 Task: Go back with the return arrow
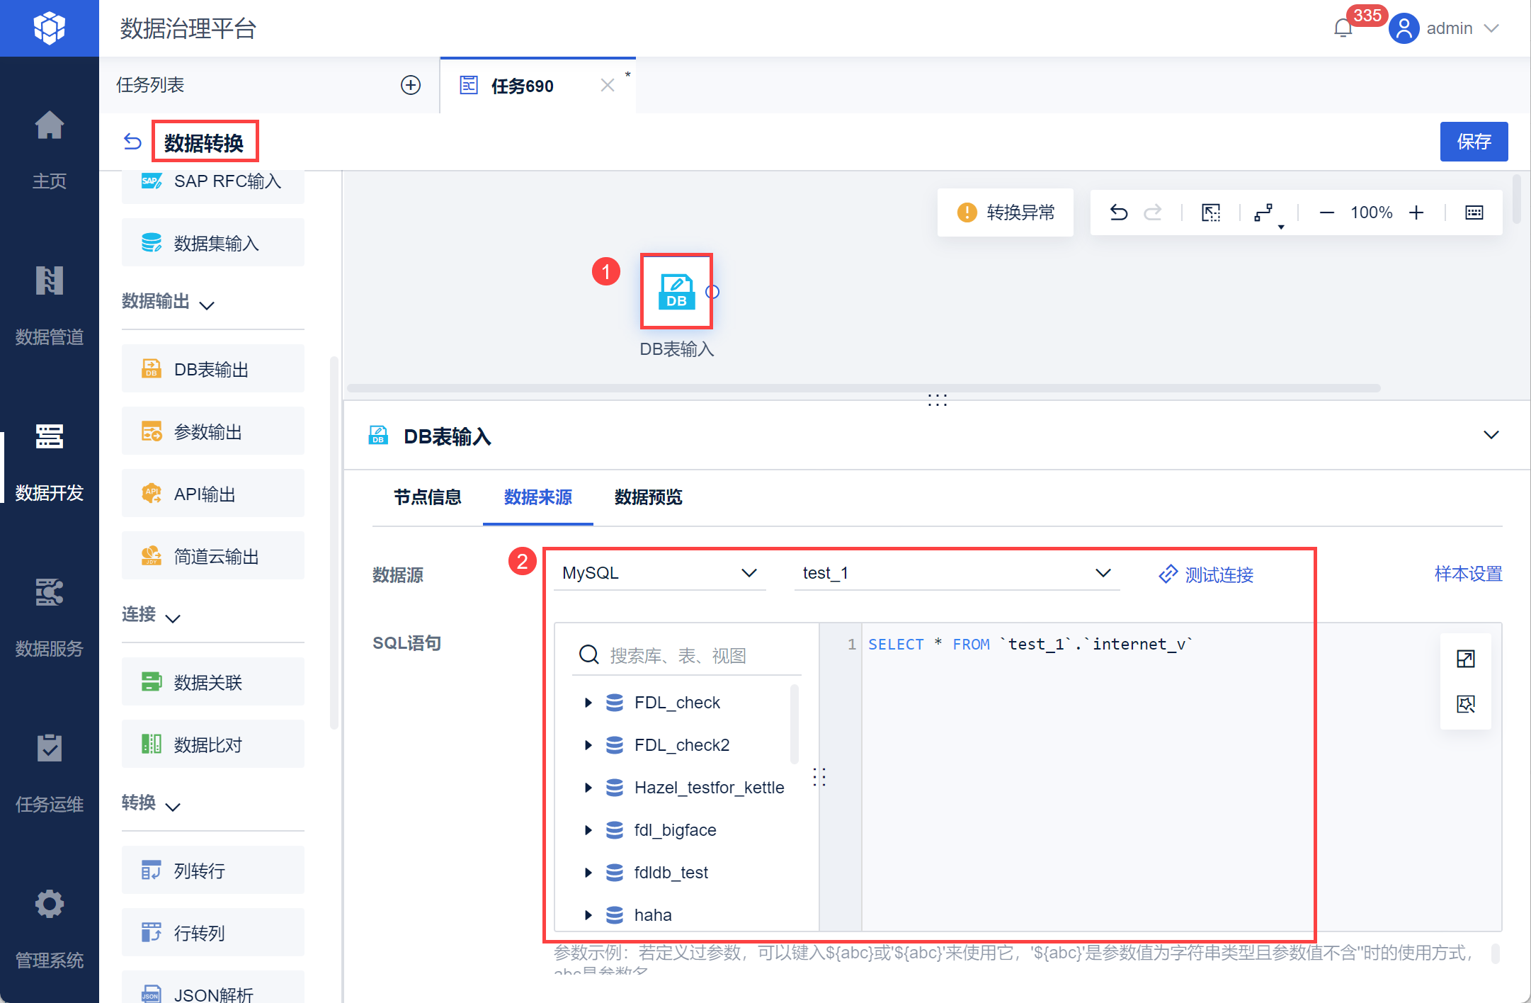[132, 142]
